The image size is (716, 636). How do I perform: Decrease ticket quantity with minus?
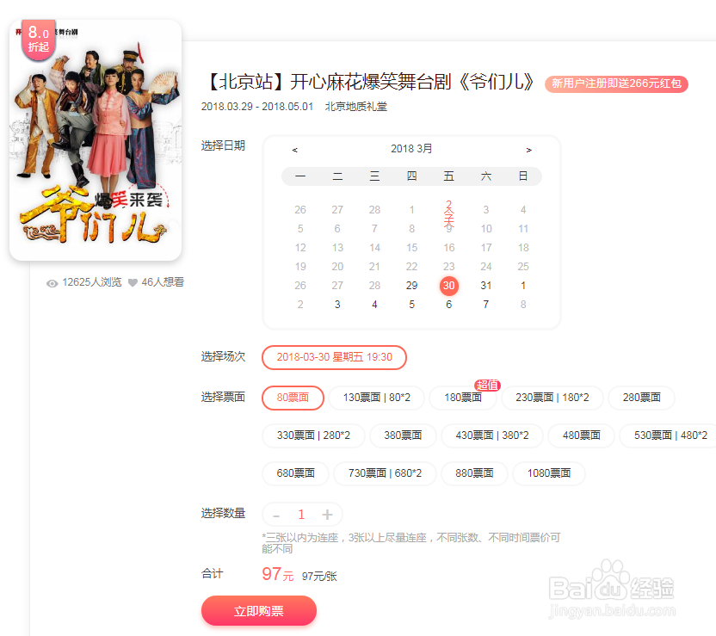point(275,516)
